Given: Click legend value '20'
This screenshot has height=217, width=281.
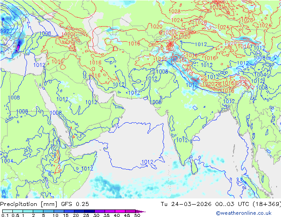Looking at the screenshot, I should pyautogui.click(x=76, y=215).
